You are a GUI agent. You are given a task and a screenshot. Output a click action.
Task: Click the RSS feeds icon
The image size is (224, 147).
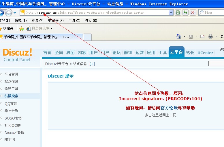coord(191,37)
